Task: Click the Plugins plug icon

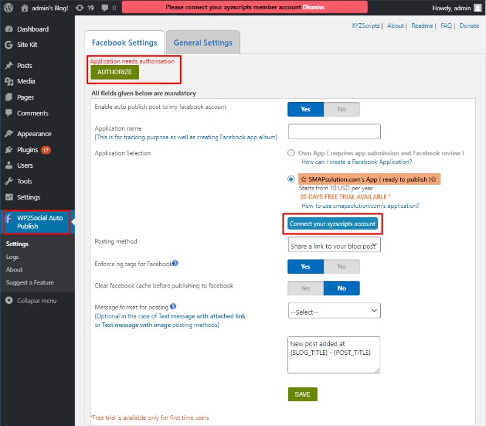Action: coord(9,149)
